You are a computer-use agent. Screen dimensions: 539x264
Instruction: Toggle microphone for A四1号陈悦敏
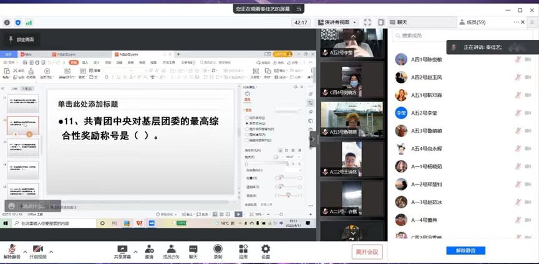[x=518, y=60]
